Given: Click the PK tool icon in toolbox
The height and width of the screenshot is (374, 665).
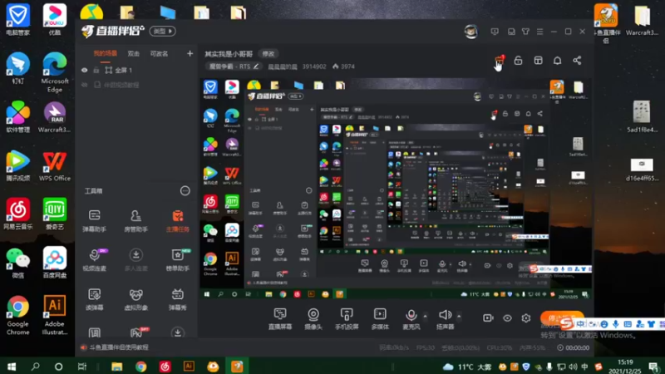Looking at the screenshot, I should point(136,332).
